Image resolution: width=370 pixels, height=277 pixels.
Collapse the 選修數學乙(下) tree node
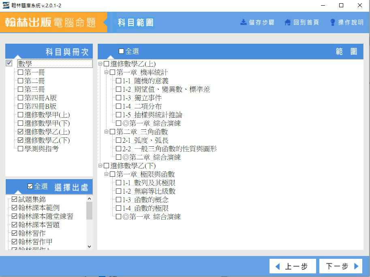[100, 165]
